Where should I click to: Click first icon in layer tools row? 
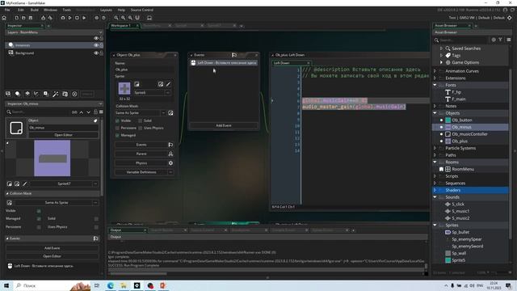[8, 94]
